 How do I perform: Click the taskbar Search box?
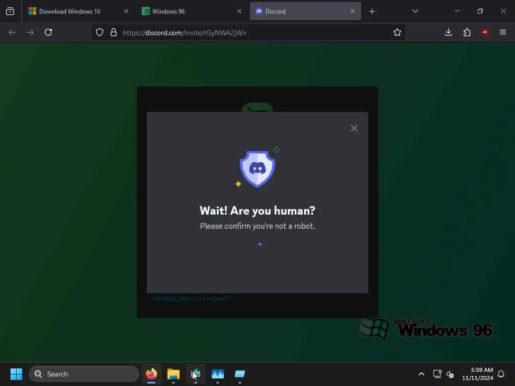click(x=84, y=374)
